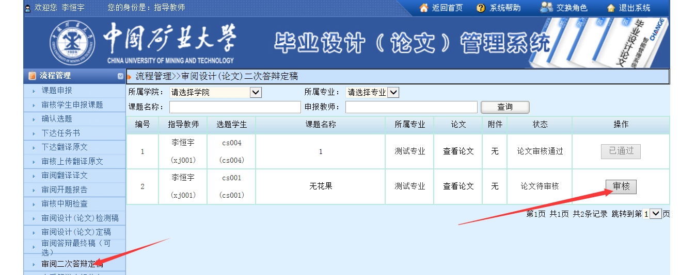Open 系统帮助 link

pyautogui.click(x=505, y=8)
